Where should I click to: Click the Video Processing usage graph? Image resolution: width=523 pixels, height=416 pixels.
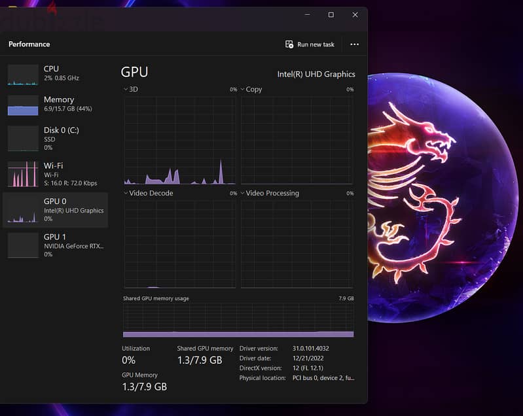(x=297, y=245)
